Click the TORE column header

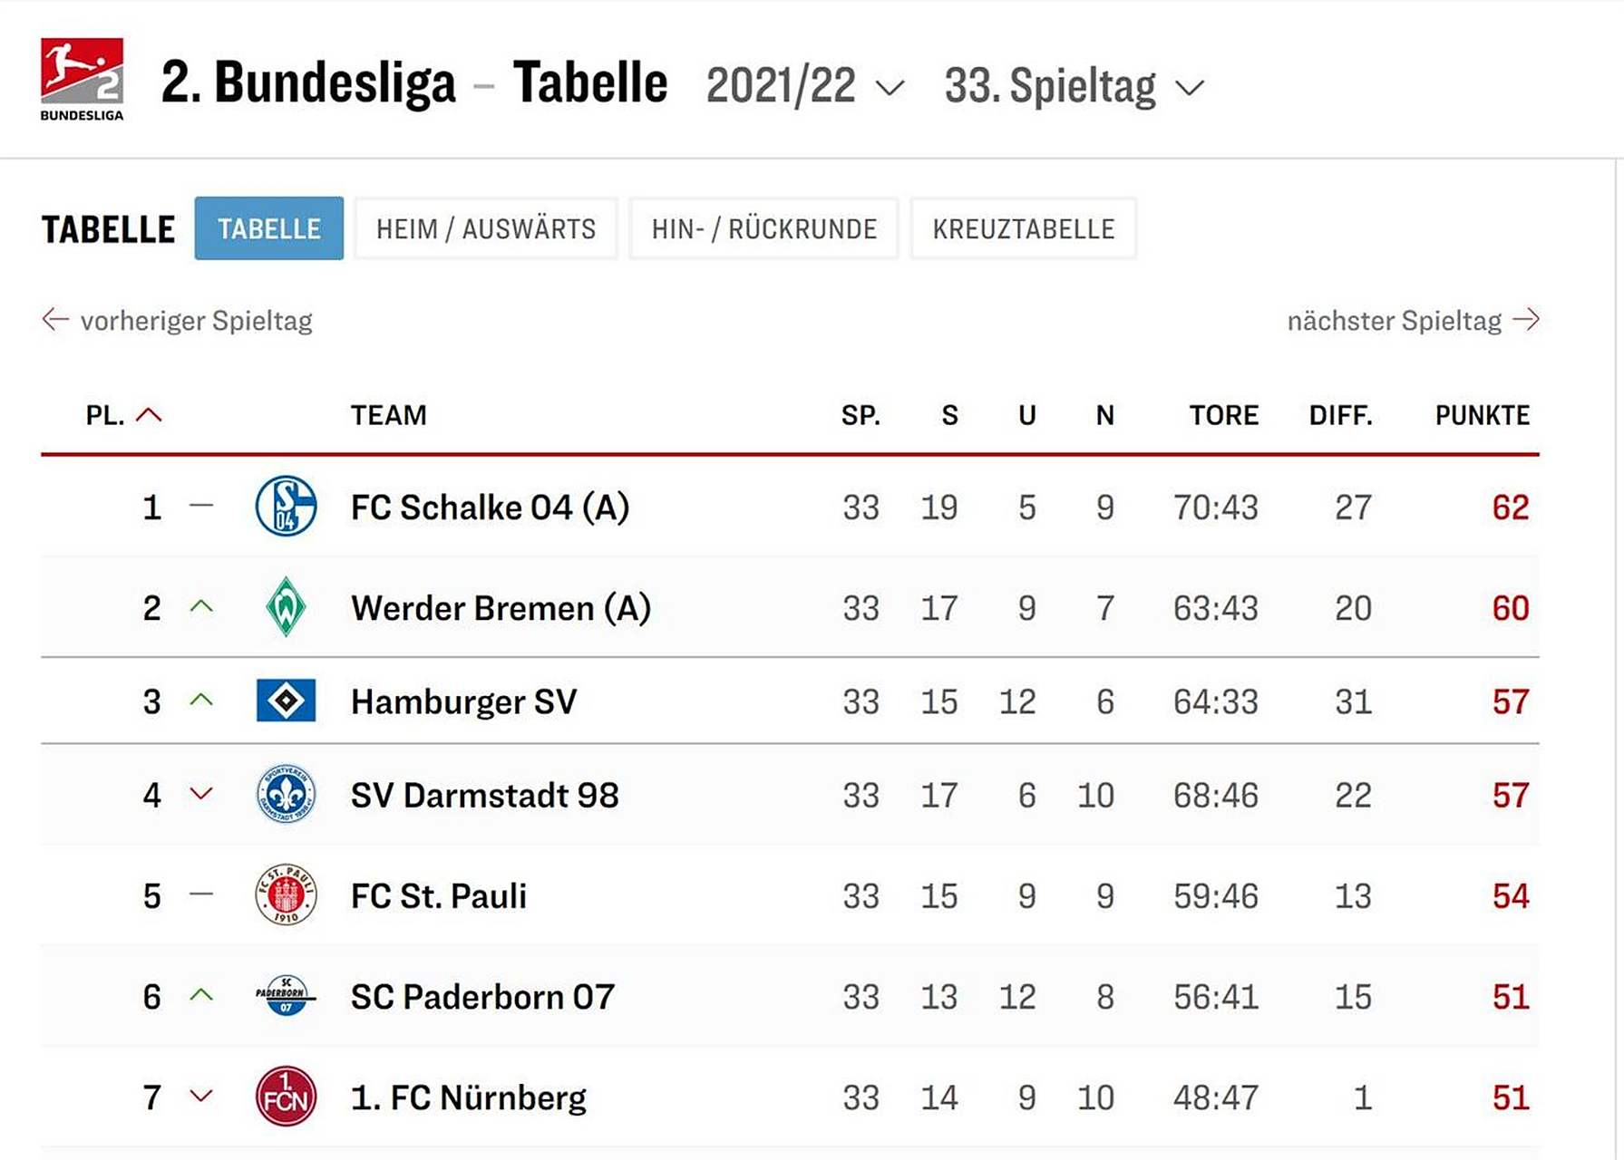(1223, 415)
